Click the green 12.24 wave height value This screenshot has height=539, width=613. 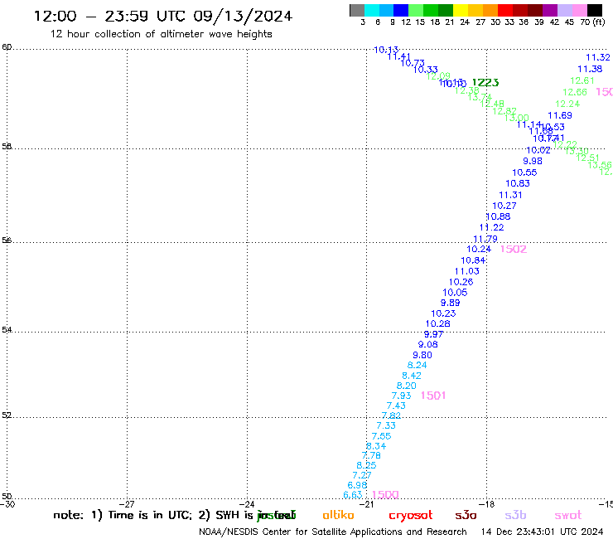click(567, 104)
